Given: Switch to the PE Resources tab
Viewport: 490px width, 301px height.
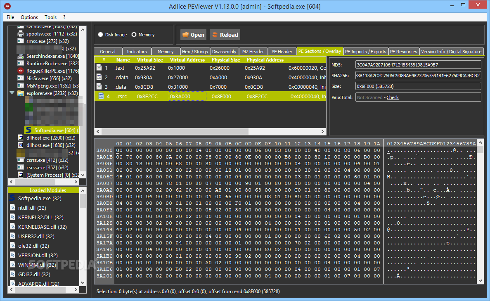Looking at the screenshot, I should click(x=403, y=52).
